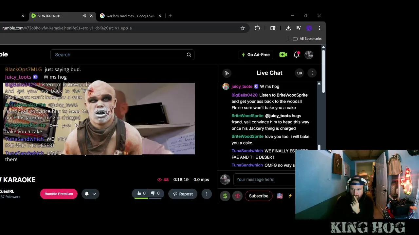Close the VFW KARAOKE tab
Image resolution: width=419 pixels, height=235 pixels.
[x=91, y=16]
